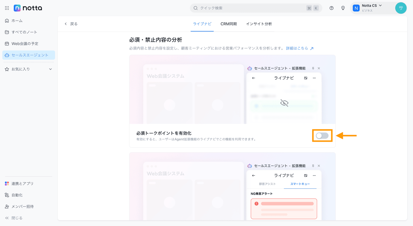Select セールスエージェント in sidebar
This screenshot has width=413, height=226.
point(29,55)
